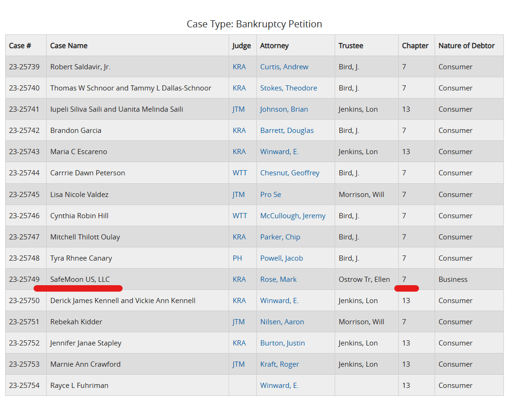Click judge PH link for Tyra Canary
This screenshot has width=510, height=403.
tap(237, 258)
